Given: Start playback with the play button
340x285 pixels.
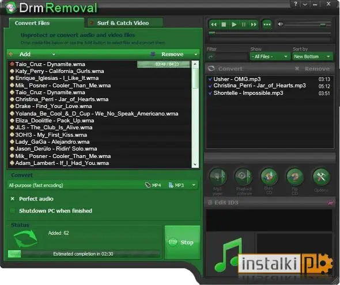Looking at the screenshot, I should tap(234, 25).
